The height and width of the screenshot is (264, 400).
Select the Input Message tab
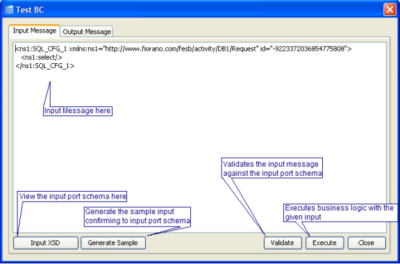point(35,31)
